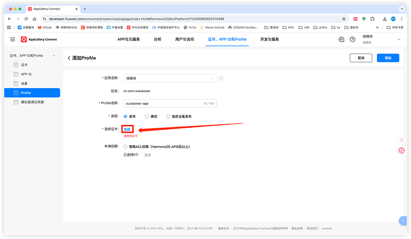Switch to the 分析 tab
411x239 pixels.
(157, 39)
